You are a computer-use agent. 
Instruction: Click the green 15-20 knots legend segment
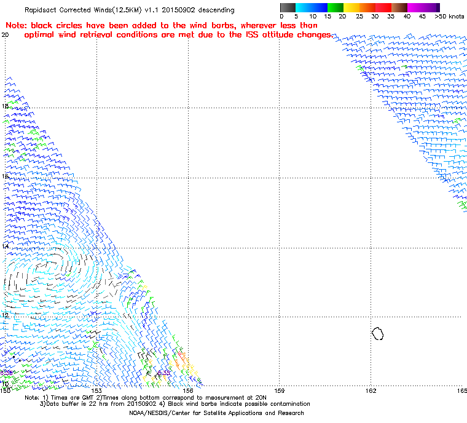[x=336, y=7]
